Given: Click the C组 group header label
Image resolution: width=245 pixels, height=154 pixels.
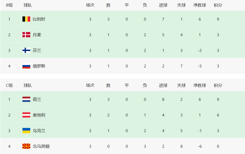Looking at the screenshot, I should point(9,85).
